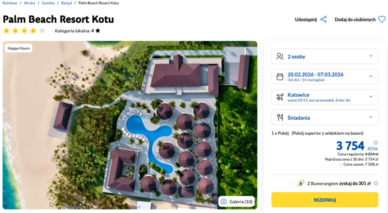Viewport: 388px width, 213px height.
Task: Click the calendar icon in the date field
Action: pos(280,76)
